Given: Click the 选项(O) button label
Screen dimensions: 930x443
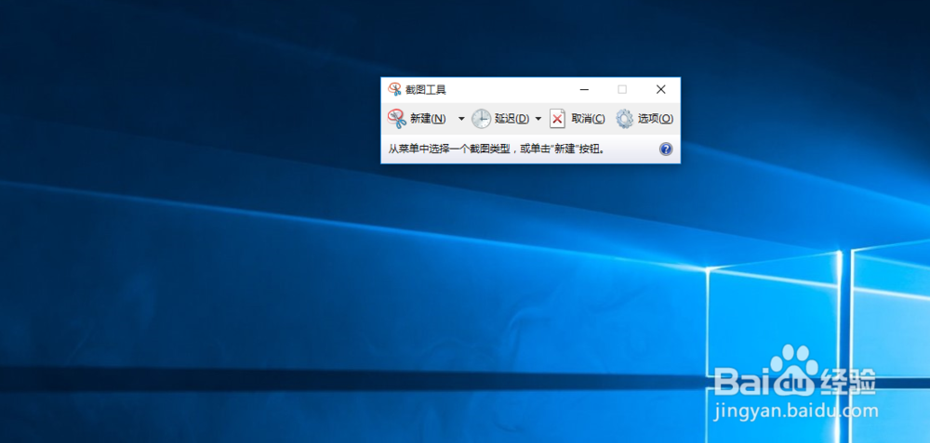Looking at the screenshot, I should (x=656, y=119).
